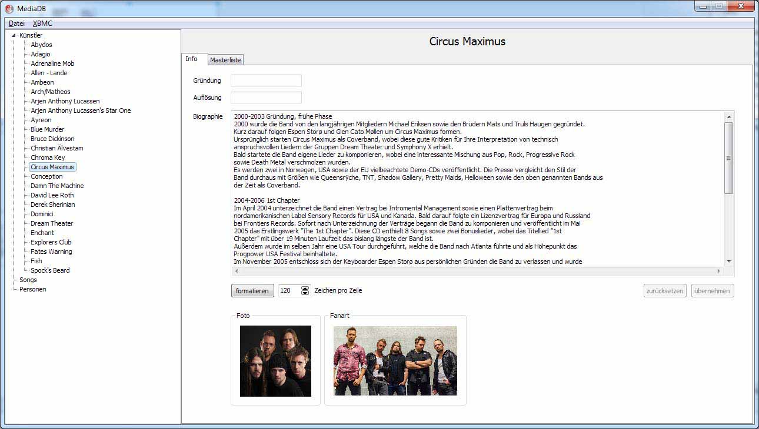Screen dimensions: 759x429
Task: Select Conception in the tree
Action: 46,176
